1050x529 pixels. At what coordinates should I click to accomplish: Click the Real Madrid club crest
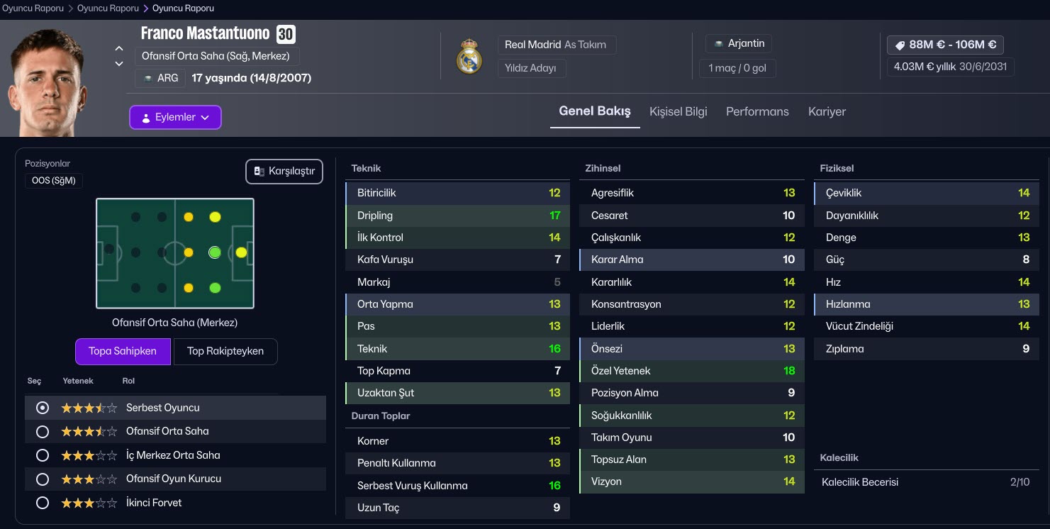point(469,57)
